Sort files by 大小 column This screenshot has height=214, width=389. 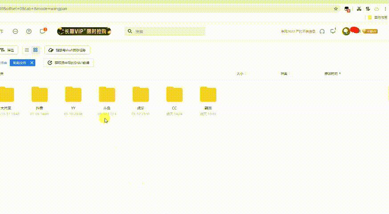(x=241, y=73)
